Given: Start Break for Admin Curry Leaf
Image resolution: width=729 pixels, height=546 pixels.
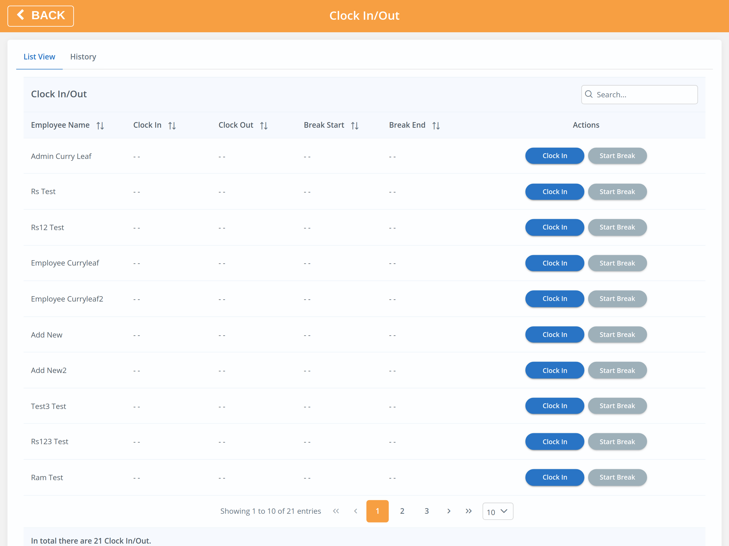Looking at the screenshot, I should [x=617, y=156].
